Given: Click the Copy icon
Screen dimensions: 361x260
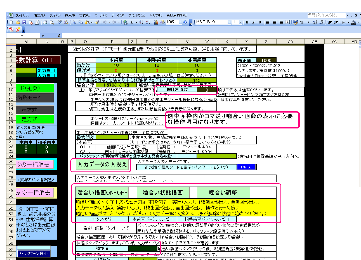Looking at the screenshot, I should click(81, 22).
